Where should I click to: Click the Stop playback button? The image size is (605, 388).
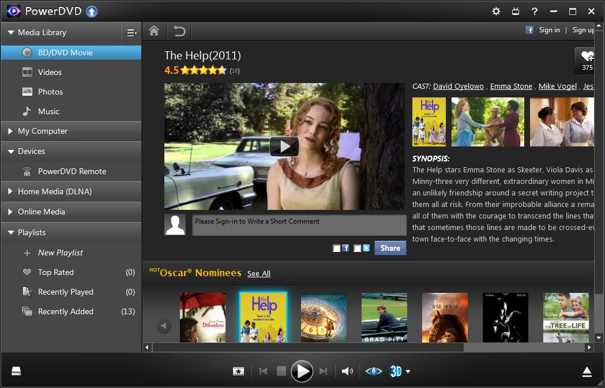click(281, 371)
